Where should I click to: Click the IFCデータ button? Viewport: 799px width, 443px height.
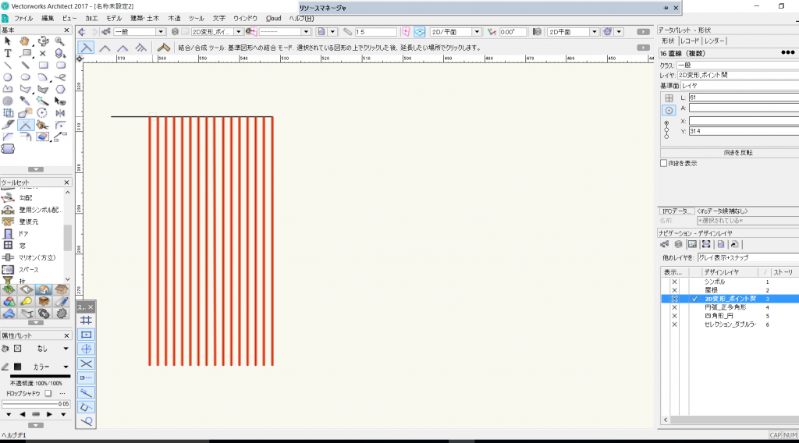[x=676, y=211]
